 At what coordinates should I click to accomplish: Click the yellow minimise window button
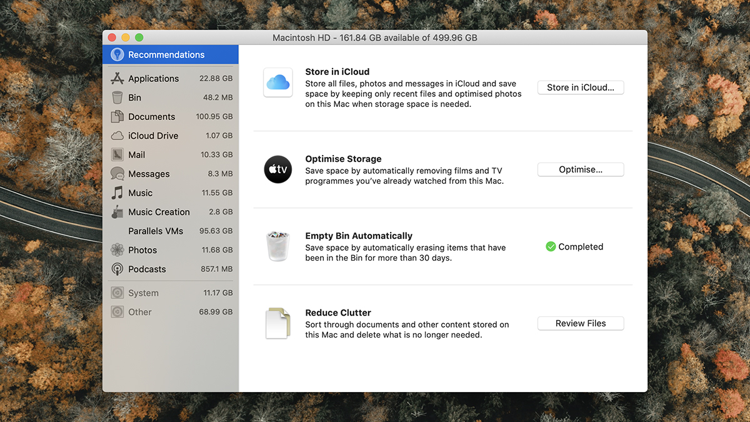[x=126, y=38]
